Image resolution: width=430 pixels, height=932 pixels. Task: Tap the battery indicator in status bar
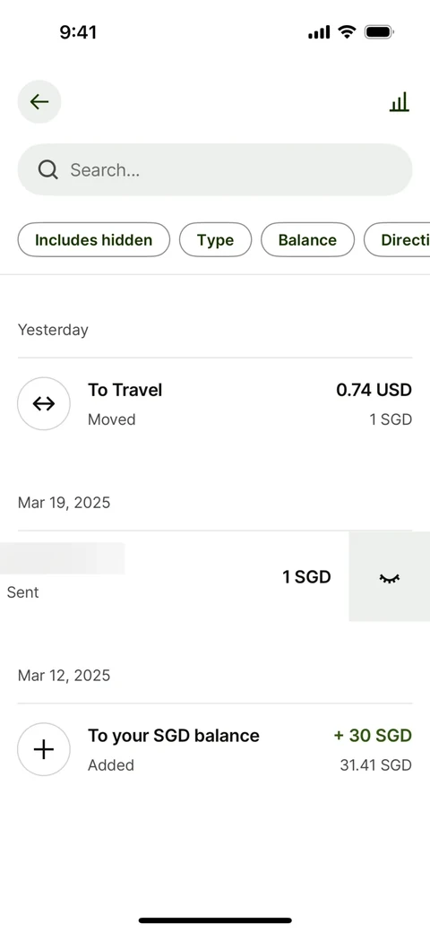[380, 31]
